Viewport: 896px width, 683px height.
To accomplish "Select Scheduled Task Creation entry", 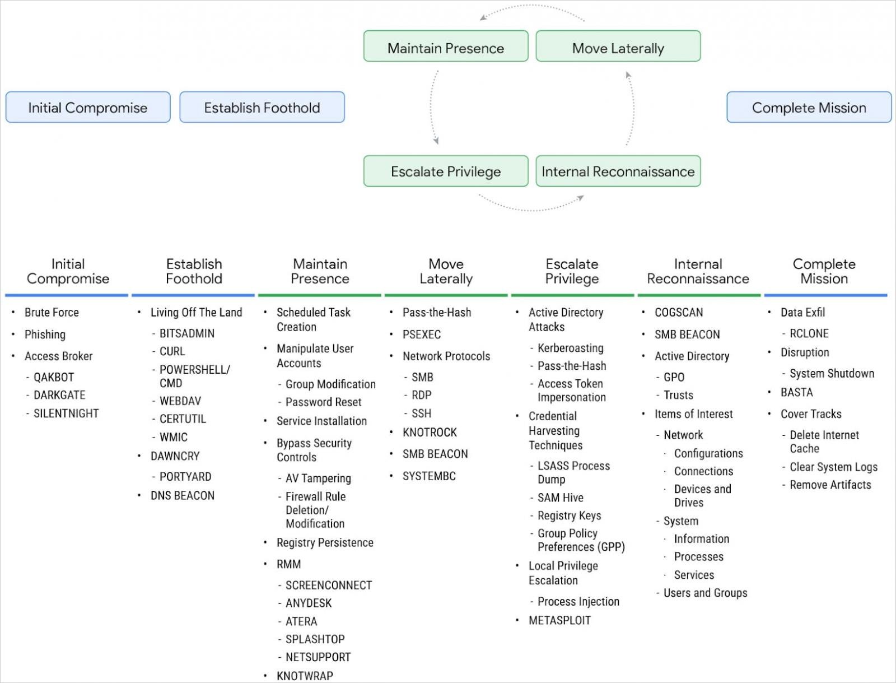I will point(314,319).
